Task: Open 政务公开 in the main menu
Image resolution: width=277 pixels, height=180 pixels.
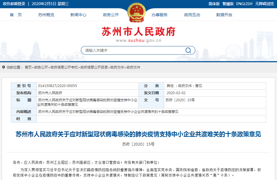Action: (111, 15)
